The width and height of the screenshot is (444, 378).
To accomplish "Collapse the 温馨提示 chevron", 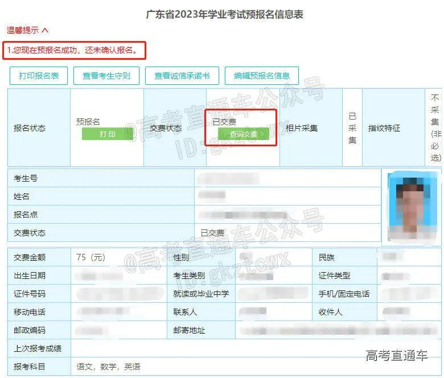I will pyautogui.click(x=45, y=30).
